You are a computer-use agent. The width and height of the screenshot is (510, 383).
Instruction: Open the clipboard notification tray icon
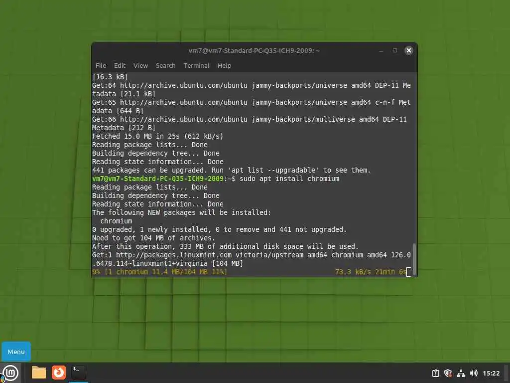435,373
